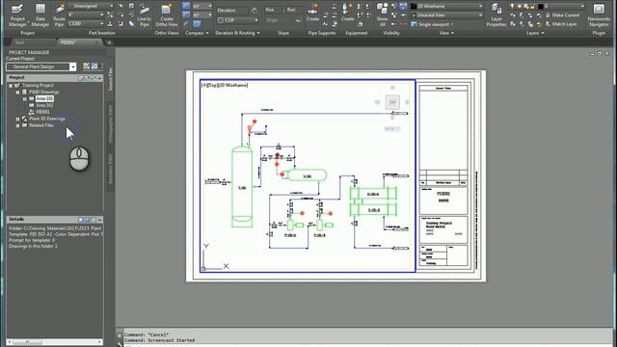The image size is (617, 347).
Task: Collapse the Project panel section
Action: pos(100,78)
